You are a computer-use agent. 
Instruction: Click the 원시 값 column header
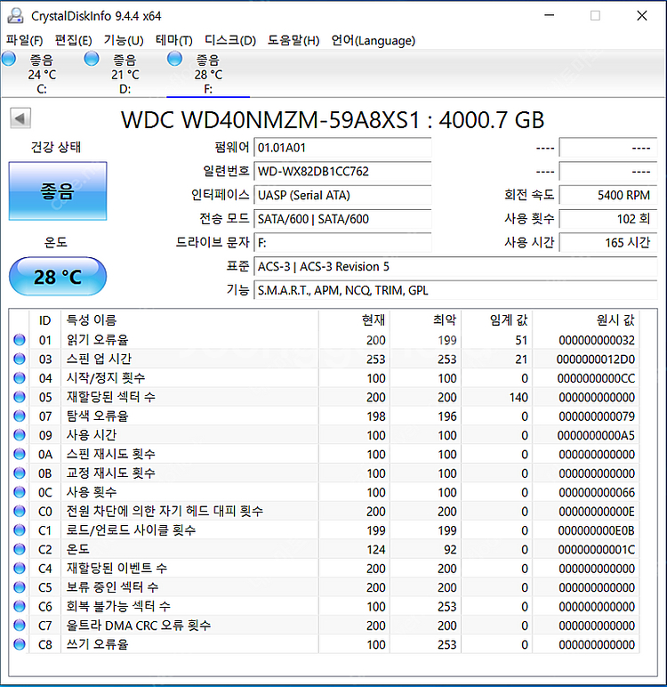585,320
